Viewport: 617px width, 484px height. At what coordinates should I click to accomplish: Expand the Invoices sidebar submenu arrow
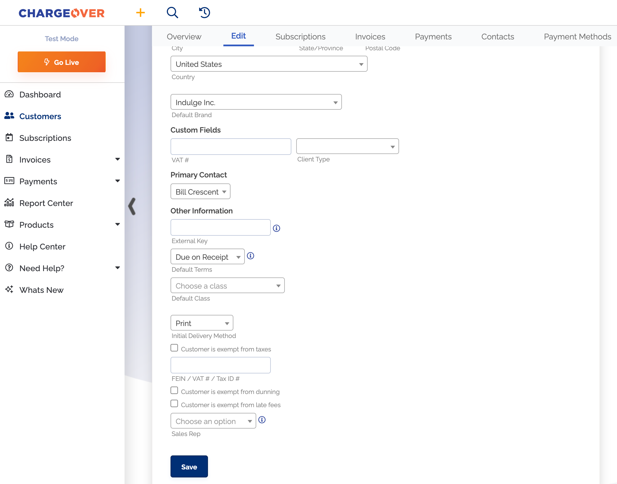[117, 159]
